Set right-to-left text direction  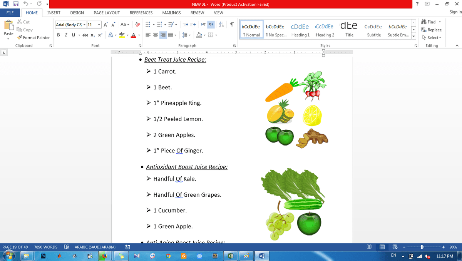pyautogui.click(x=211, y=25)
